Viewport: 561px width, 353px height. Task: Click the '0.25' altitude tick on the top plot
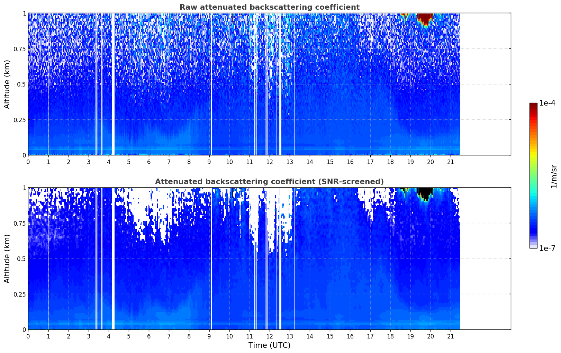coord(20,120)
